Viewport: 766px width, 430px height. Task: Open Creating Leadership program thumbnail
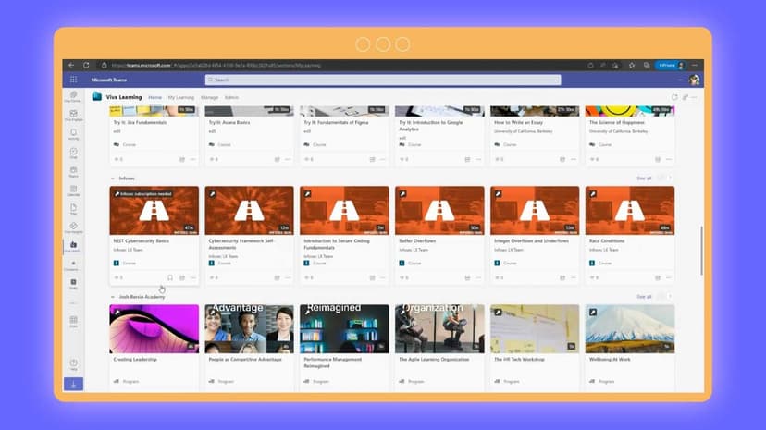pyautogui.click(x=154, y=329)
